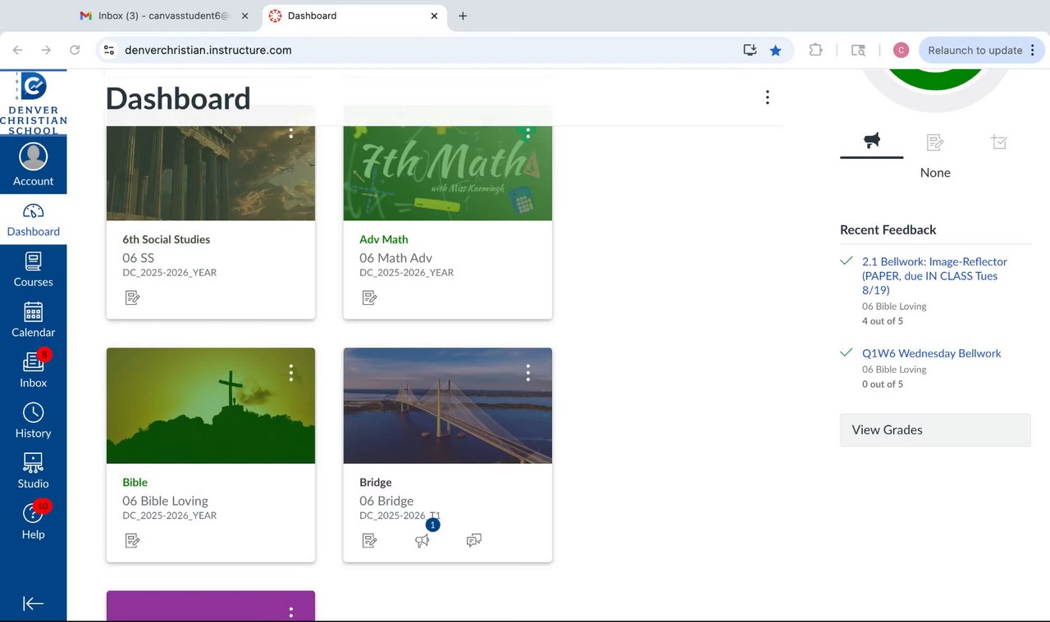
Task: Open the Calendar in sidebar
Action: [33, 320]
